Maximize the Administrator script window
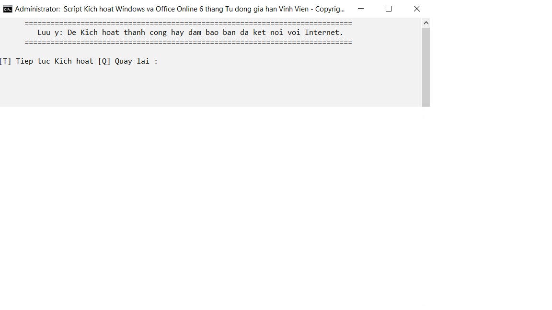552x310 pixels. (x=389, y=9)
